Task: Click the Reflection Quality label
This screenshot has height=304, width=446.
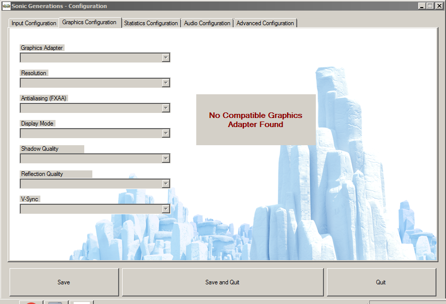Action: (55, 174)
